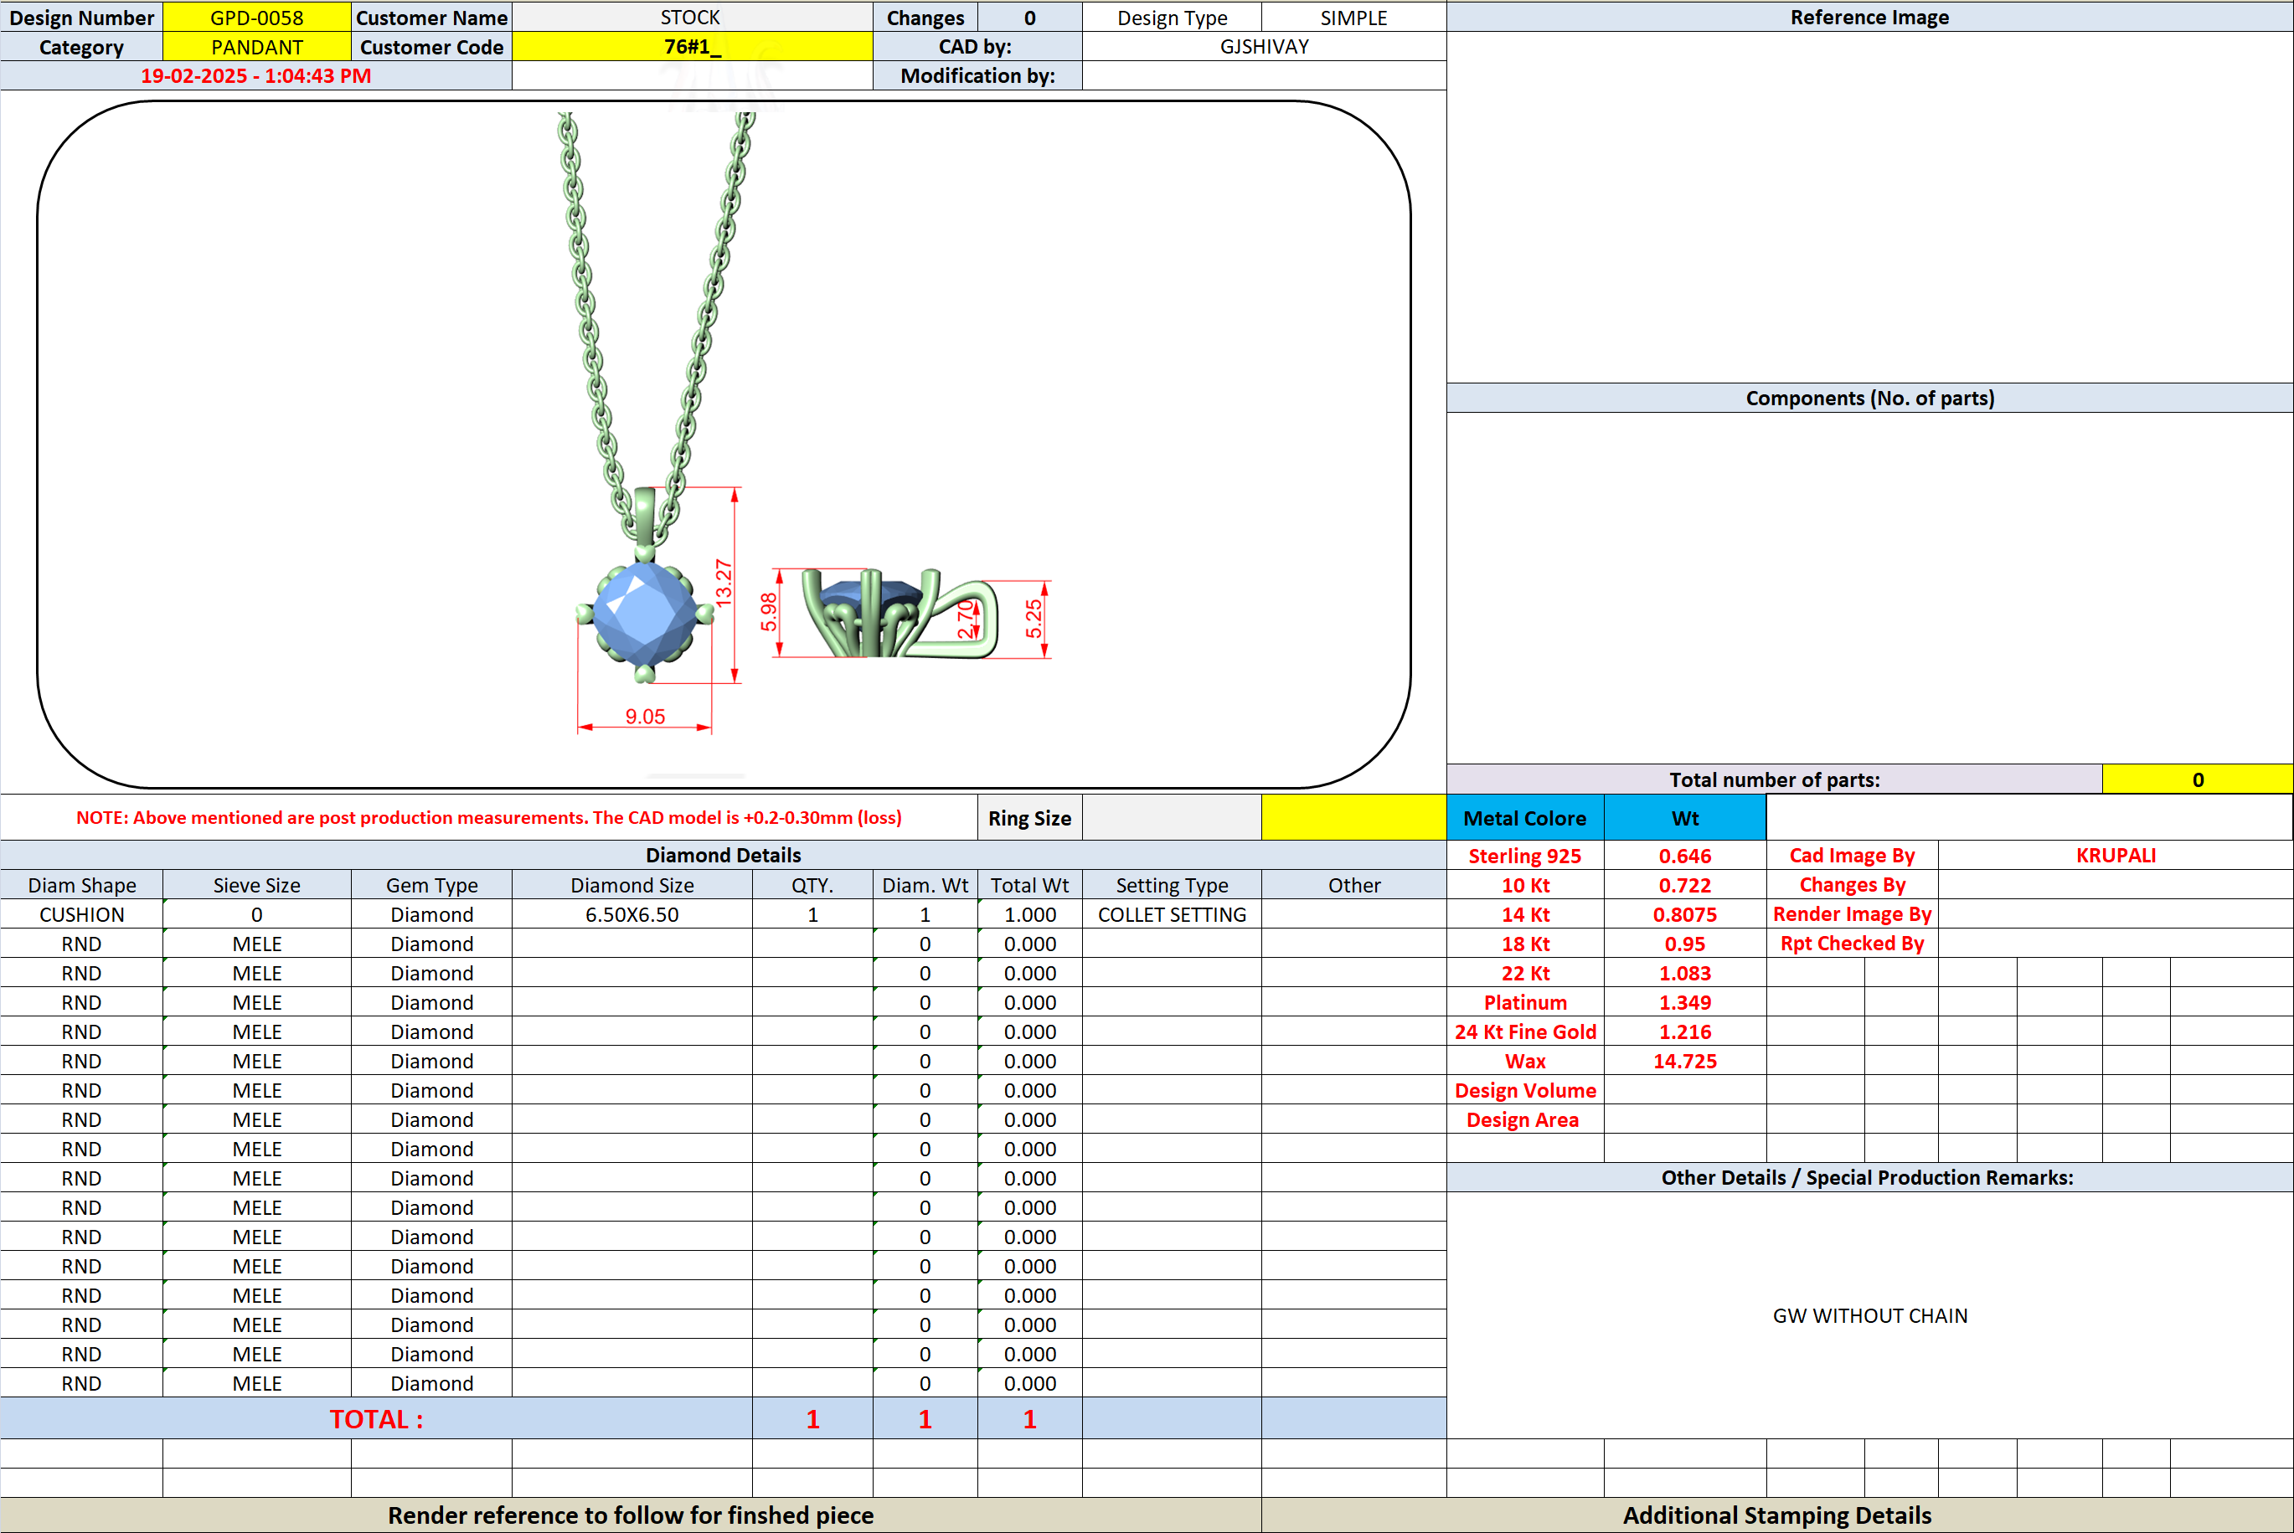Select the Wax weight 14.725

tap(1685, 1061)
